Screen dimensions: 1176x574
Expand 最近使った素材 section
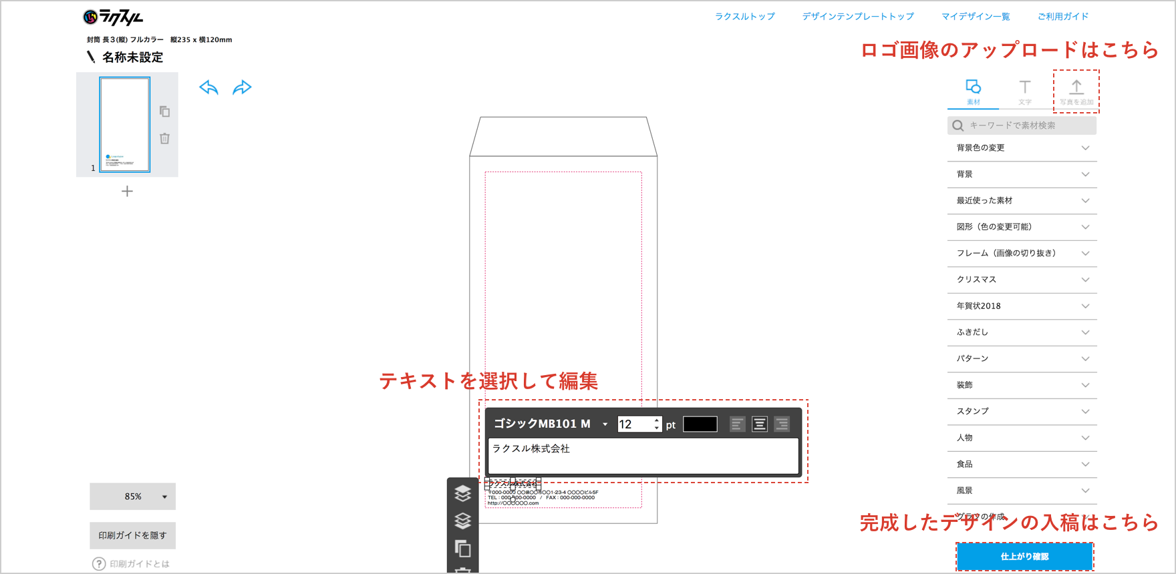[x=1022, y=201]
